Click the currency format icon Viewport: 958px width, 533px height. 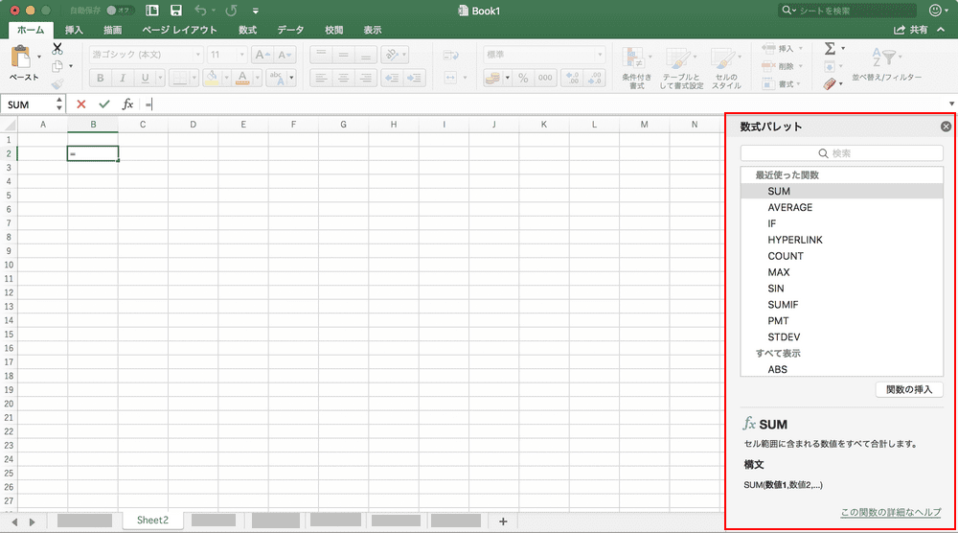(492, 78)
